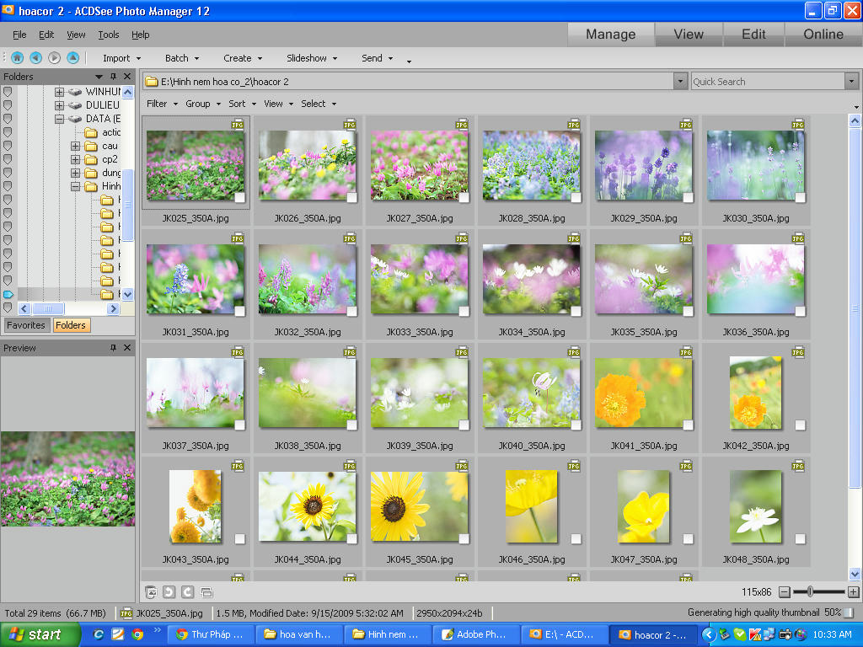This screenshot has height=647, width=863.
Task: Click the first bottom toolbar icon left of rotate icons
Action: coord(151,592)
